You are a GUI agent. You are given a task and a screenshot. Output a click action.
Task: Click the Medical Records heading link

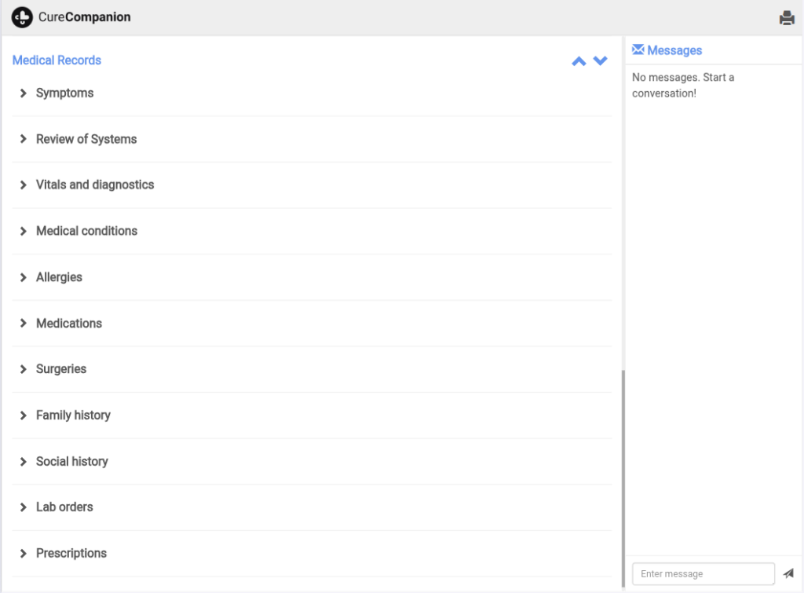[57, 60]
